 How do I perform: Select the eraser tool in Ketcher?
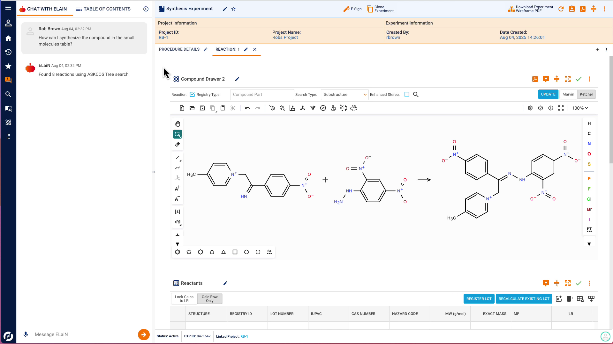[x=178, y=144]
